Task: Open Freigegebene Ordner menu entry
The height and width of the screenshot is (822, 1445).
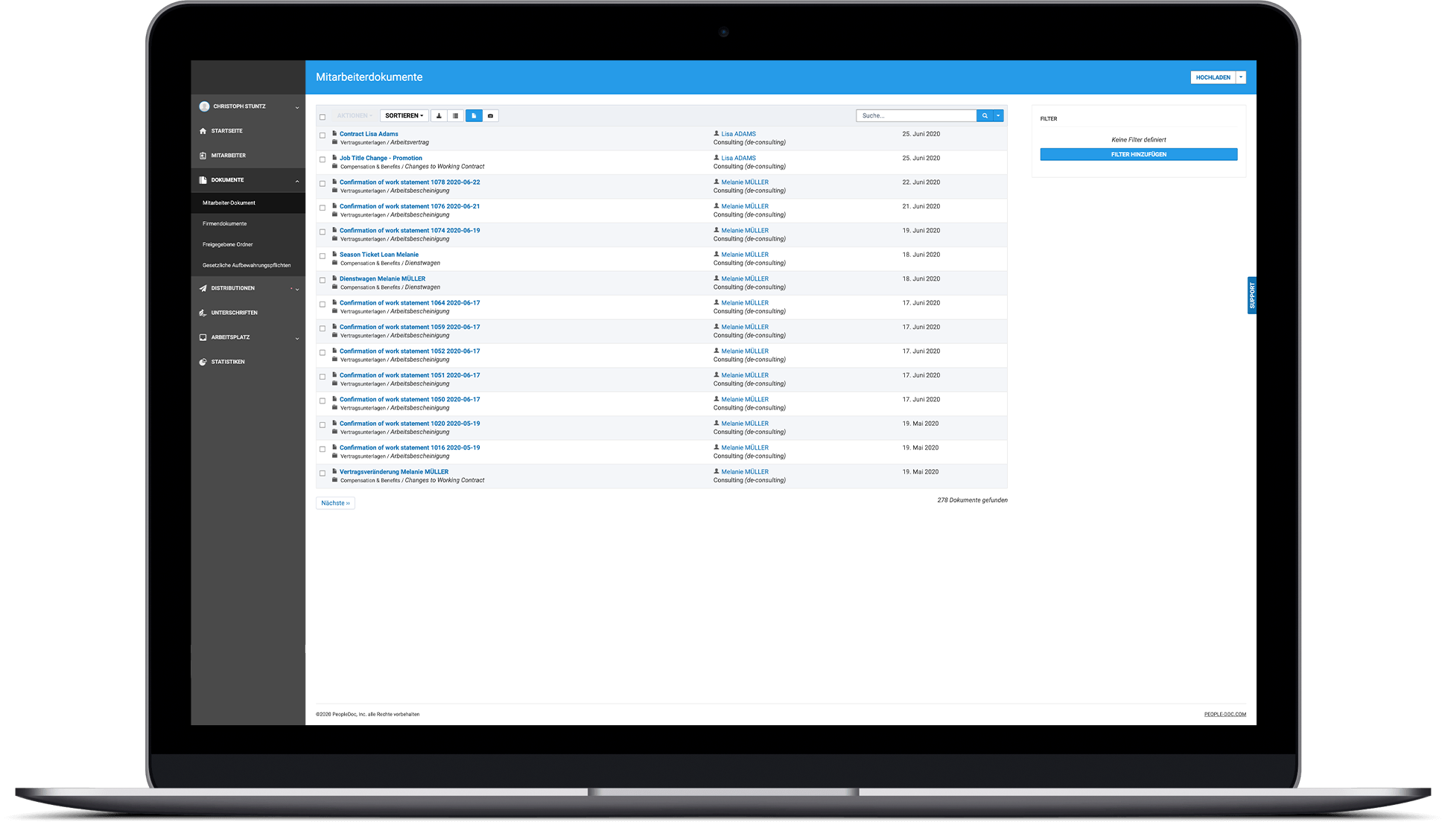Action: tap(228, 244)
